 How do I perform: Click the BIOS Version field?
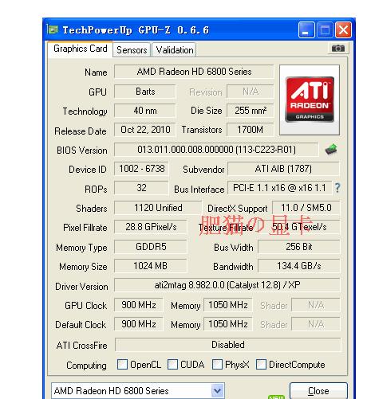point(216,150)
